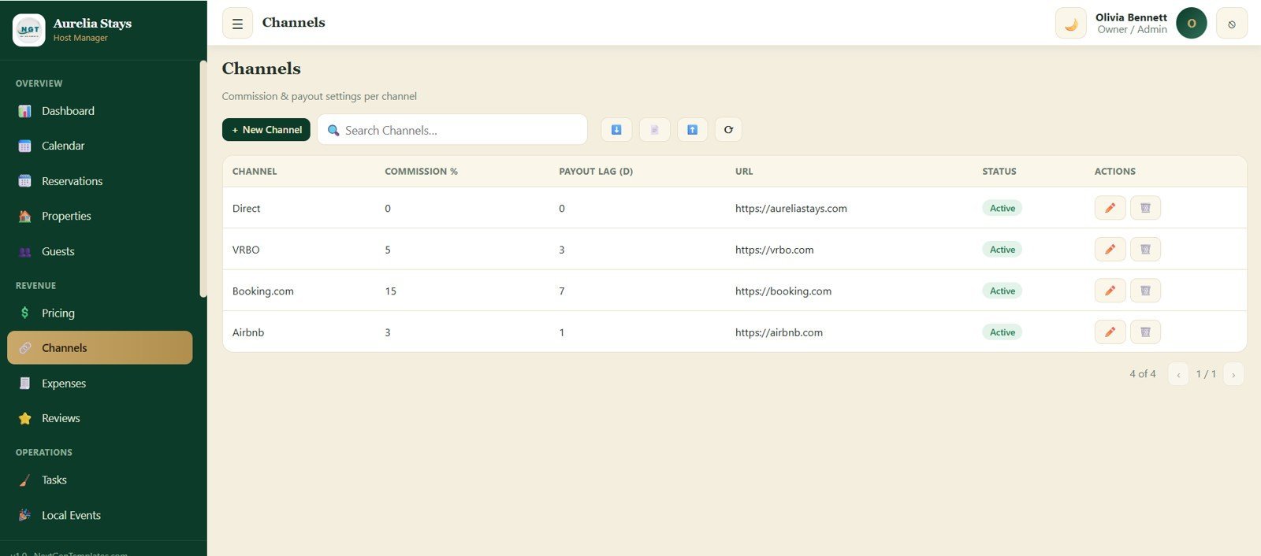The image size is (1261, 556).
Task: Click the URL column header
Action: pyautogui.click(x=744, y=171)
